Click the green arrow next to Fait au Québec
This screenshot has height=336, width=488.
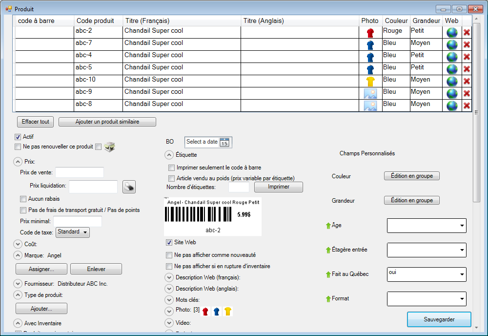point(328,274)
